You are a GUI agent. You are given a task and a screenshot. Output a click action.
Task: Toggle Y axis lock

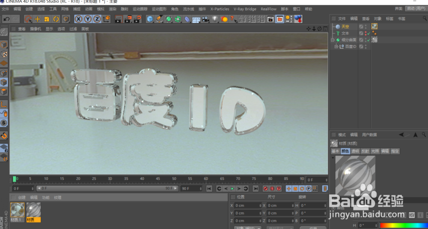click(88, 19)
